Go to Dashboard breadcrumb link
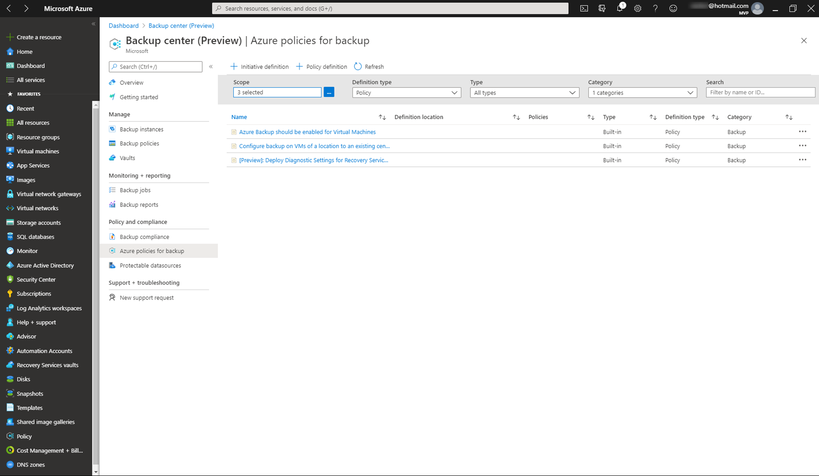The height and width of the screenshot is (476, 819). pos(123,26)
